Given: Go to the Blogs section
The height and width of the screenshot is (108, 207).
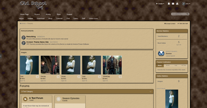Looking at the screenshot, I should pos(51,18).
